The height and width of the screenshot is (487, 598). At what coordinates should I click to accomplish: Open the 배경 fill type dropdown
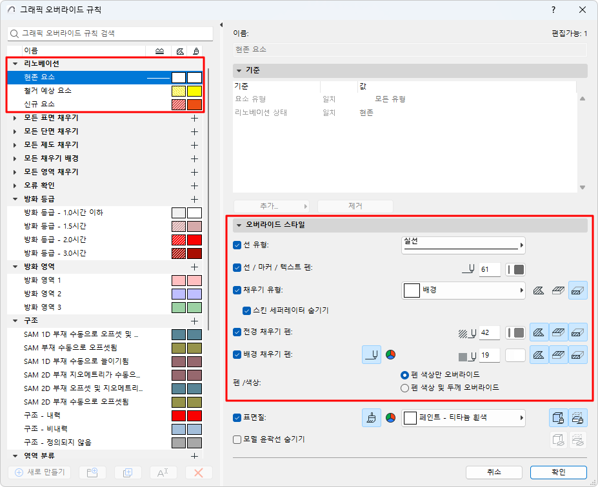(463, 291)
